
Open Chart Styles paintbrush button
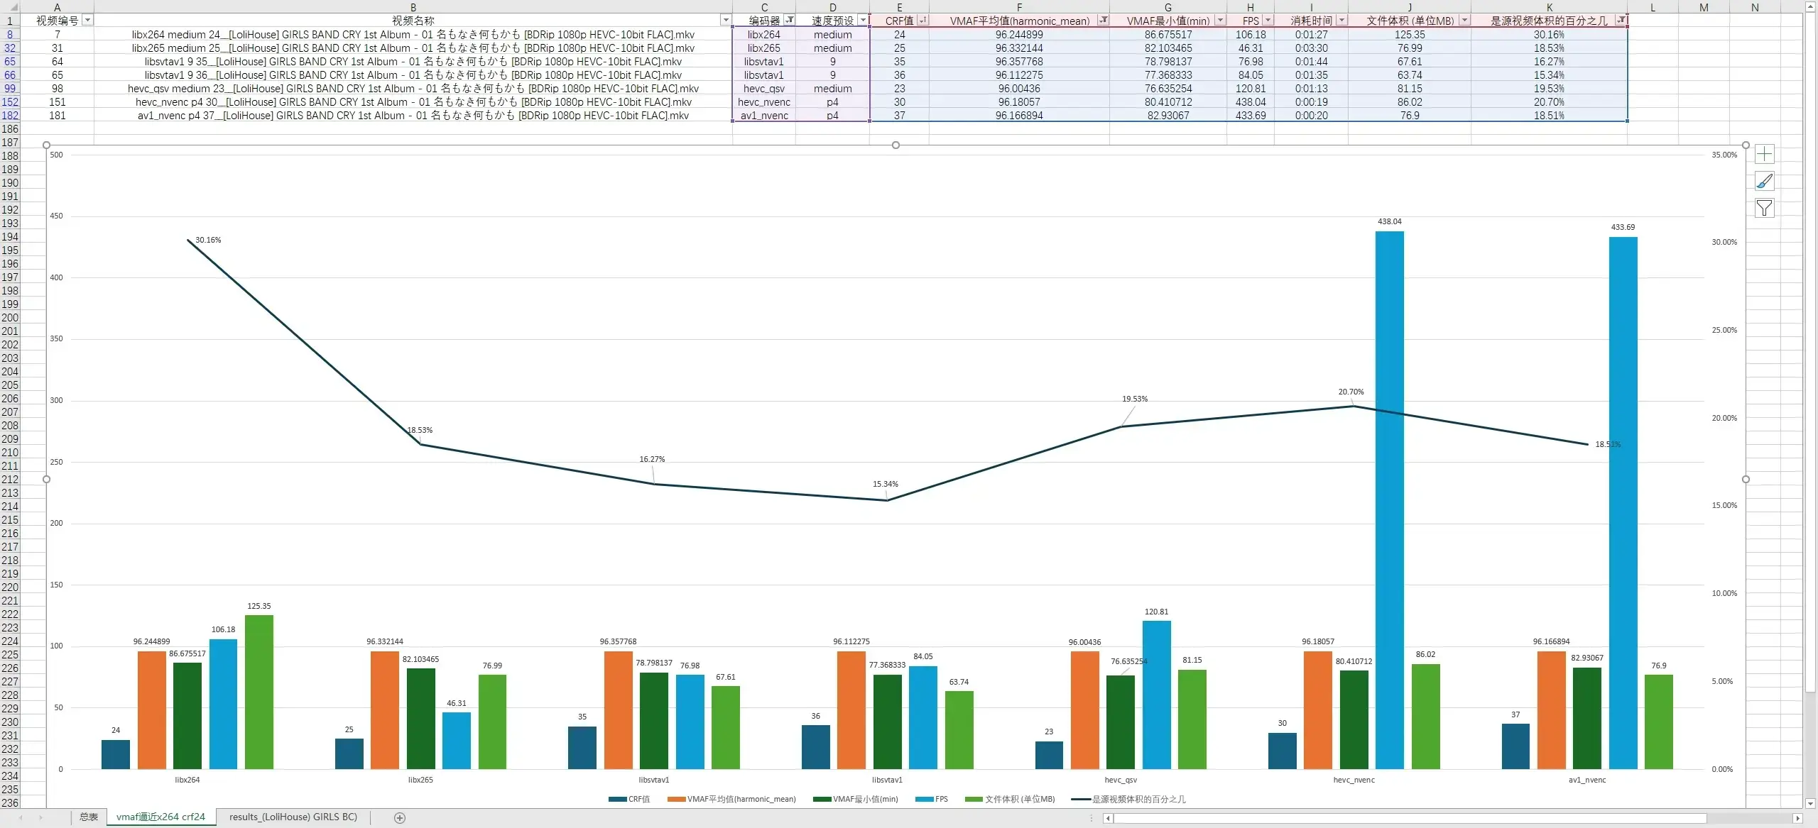1764,181
